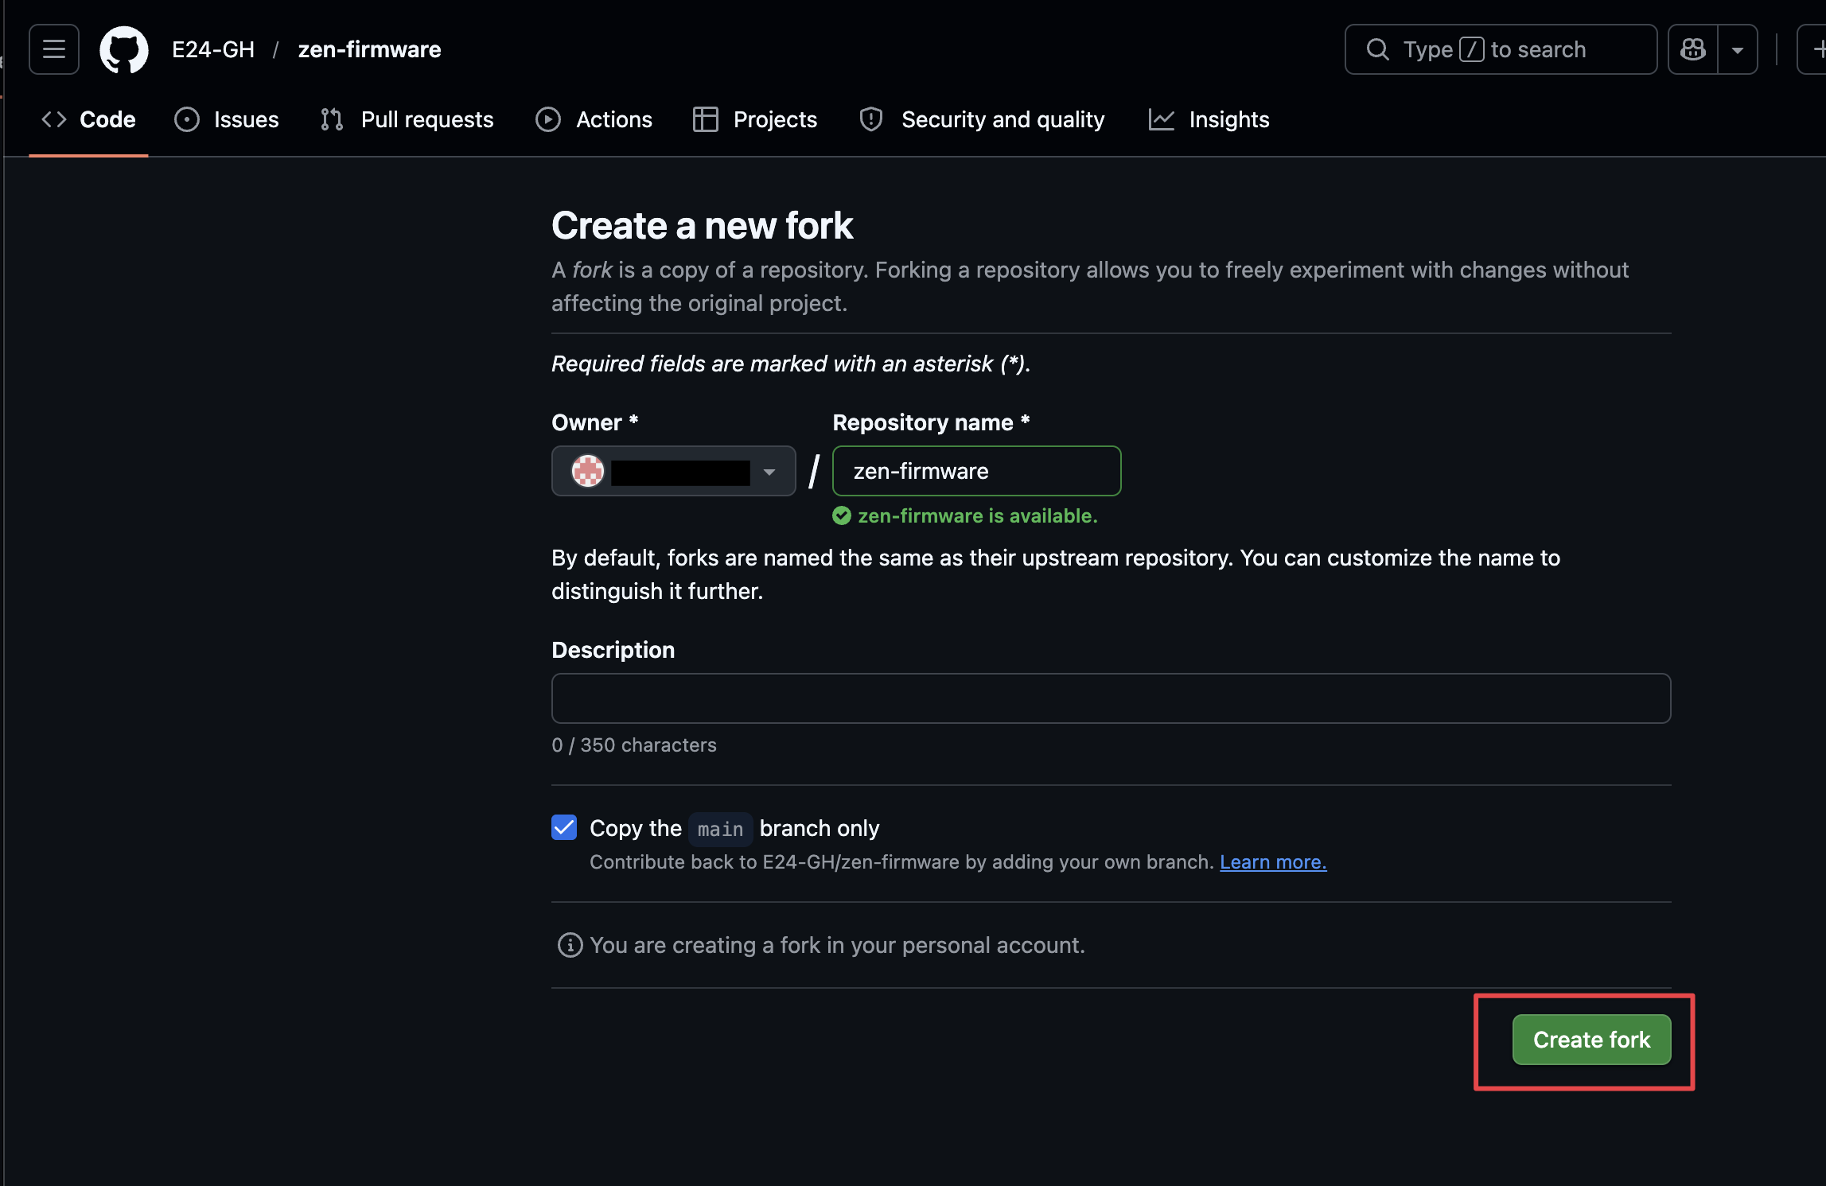This screenshot has height=1186, width=1826.
Task: Go to GitHub home via Octocat logo
Action: [x=123, y=49]
